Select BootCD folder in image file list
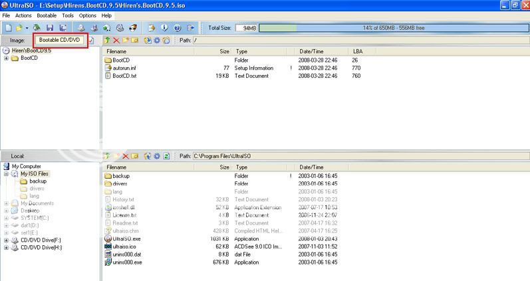 coord(120,60)
